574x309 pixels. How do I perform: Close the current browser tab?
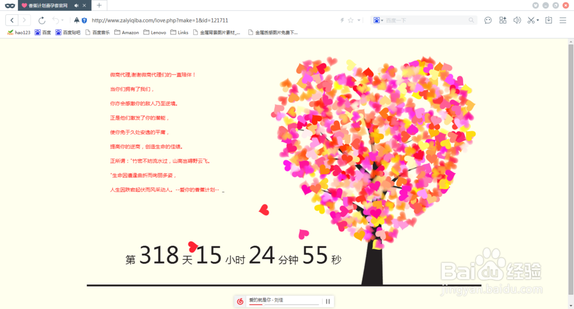pyautogui.click(x=84, y=6)
